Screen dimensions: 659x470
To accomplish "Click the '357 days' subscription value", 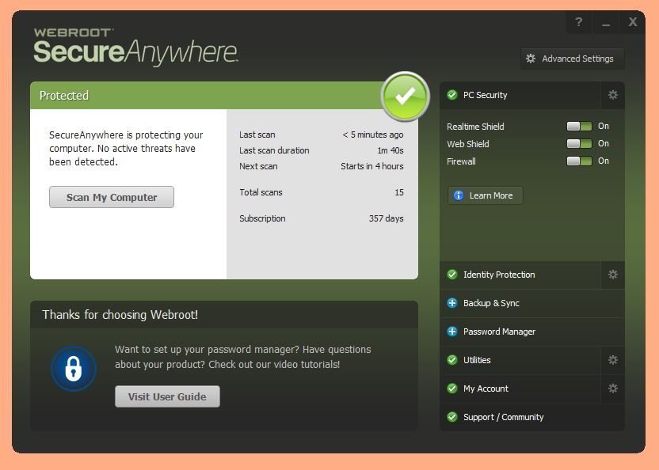I will [387, 218].
